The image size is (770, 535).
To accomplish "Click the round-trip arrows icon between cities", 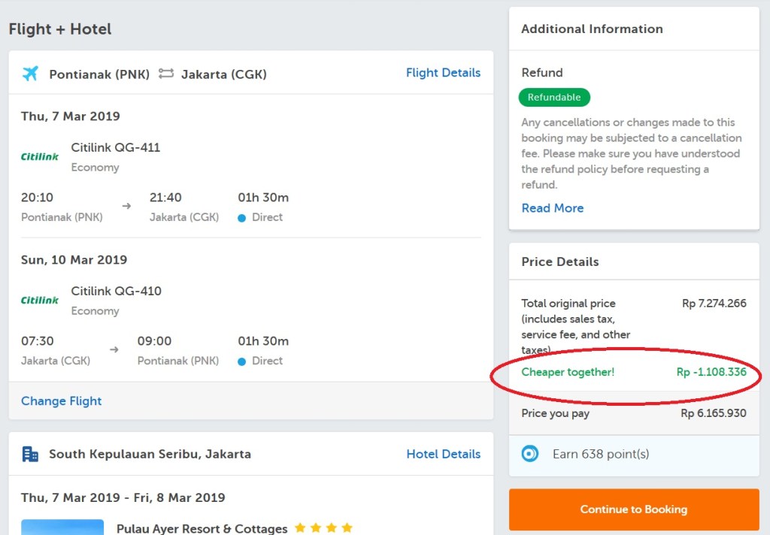I will (x=165, y=74).
